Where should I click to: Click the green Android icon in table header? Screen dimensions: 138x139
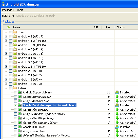tap(8, 27)
